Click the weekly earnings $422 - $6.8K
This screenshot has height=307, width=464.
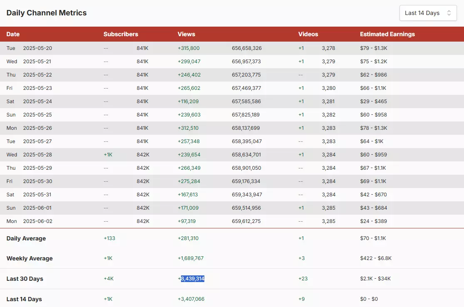click(x=376, y=258)
